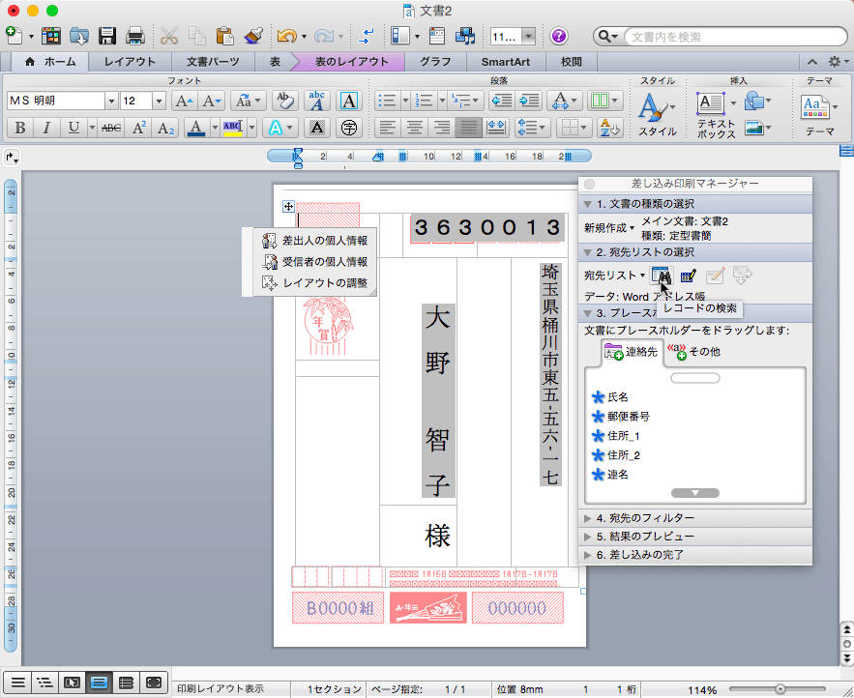Click the Undo arrow icon
This screenshot has height=698, width=854.
286,36
